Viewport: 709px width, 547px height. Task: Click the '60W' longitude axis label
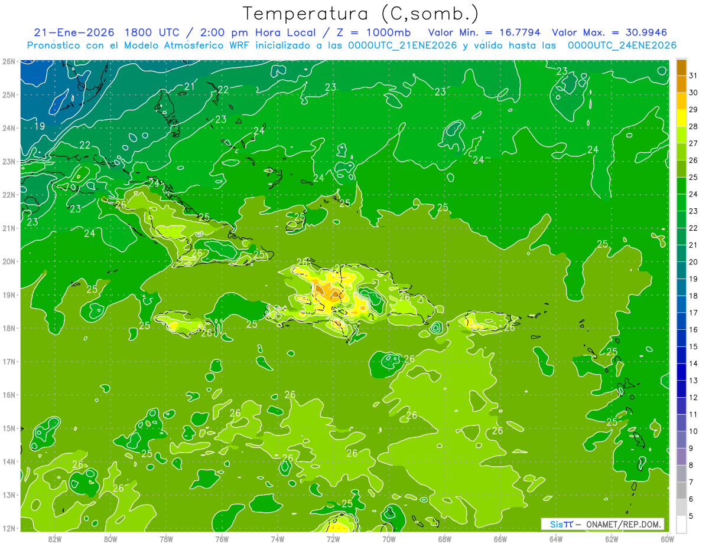coord(666,539)
